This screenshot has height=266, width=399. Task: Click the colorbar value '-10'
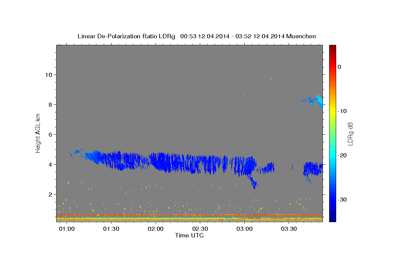tap(342, 111)
